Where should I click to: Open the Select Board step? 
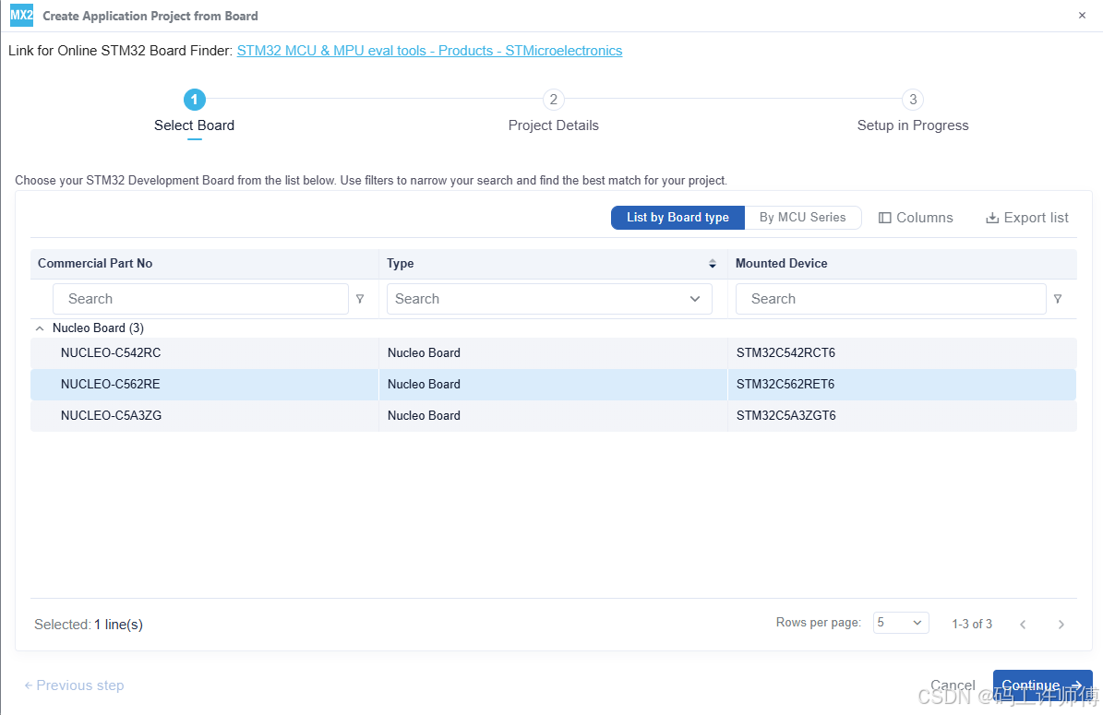pyautogui.click(x=194, y=112)
